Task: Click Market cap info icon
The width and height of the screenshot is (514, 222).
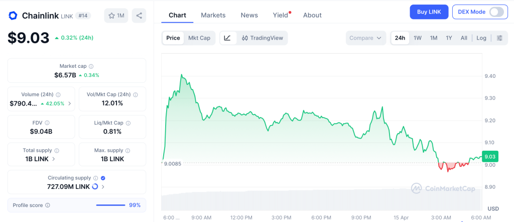Action: pyautogui.click(x=91, y=66)
